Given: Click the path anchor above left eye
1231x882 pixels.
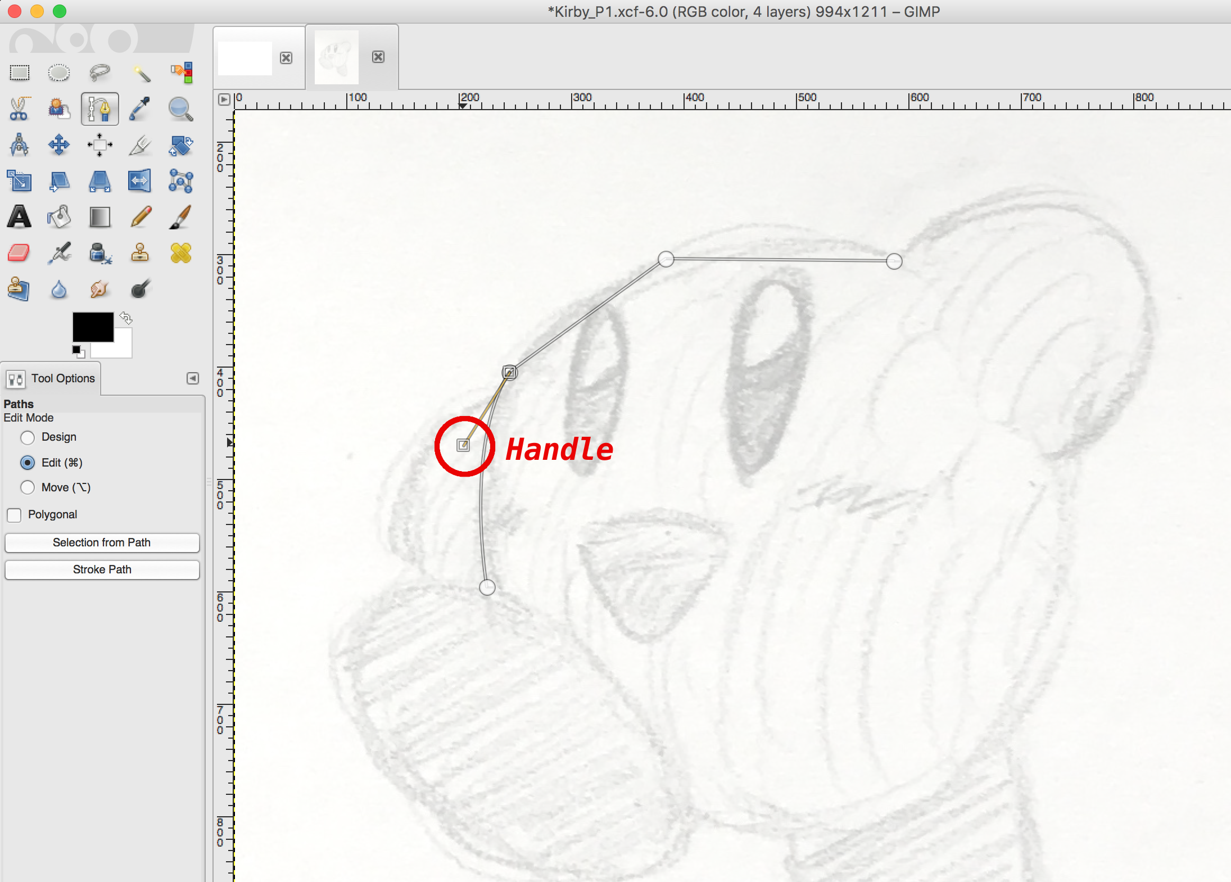Looking at the screenshot, I should click(666, 259).
